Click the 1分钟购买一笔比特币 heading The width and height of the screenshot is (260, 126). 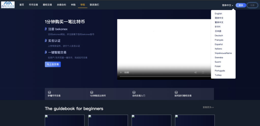[x=65, y=22]
